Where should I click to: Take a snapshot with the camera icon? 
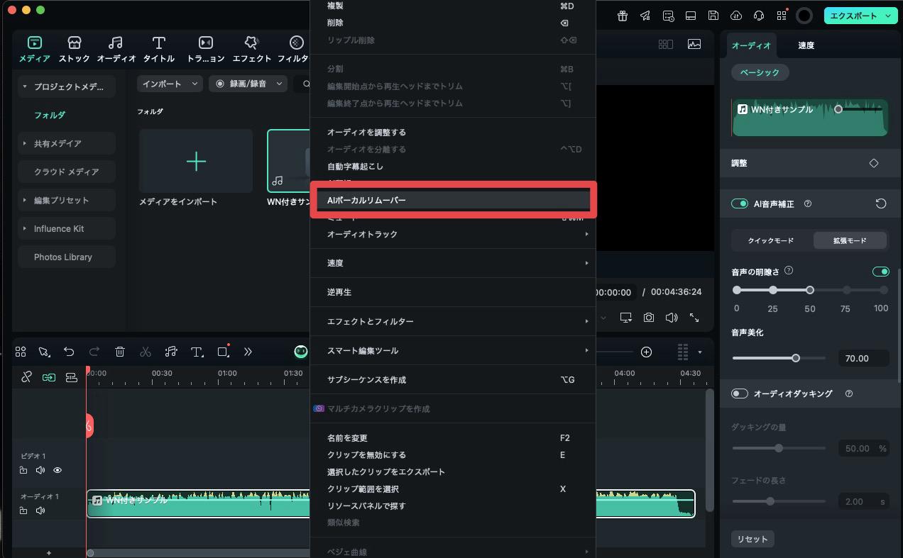(648, 318)
